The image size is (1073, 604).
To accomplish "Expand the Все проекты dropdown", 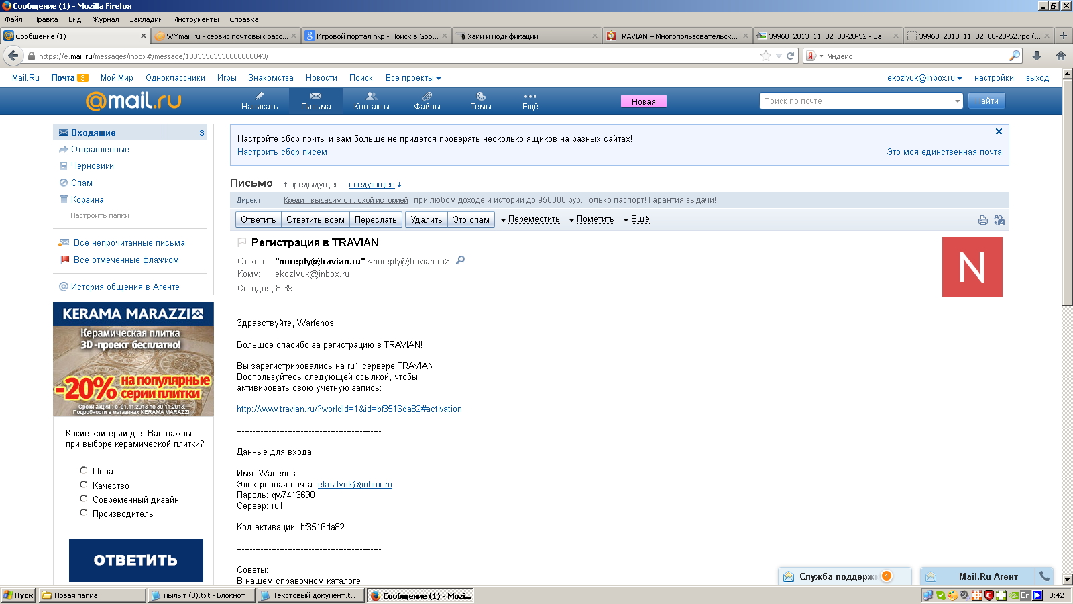I will pos(413,78).
